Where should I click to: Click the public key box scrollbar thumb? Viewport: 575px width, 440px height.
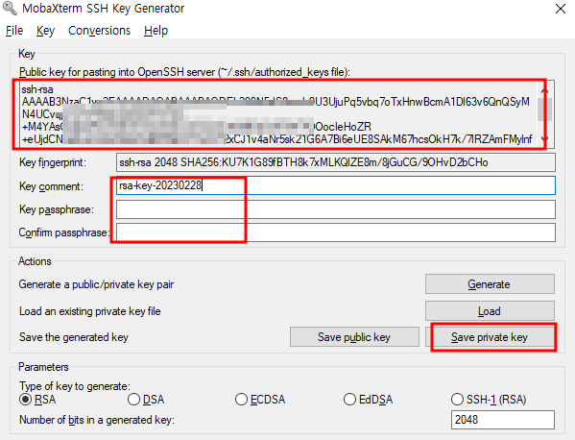[545, 109]
